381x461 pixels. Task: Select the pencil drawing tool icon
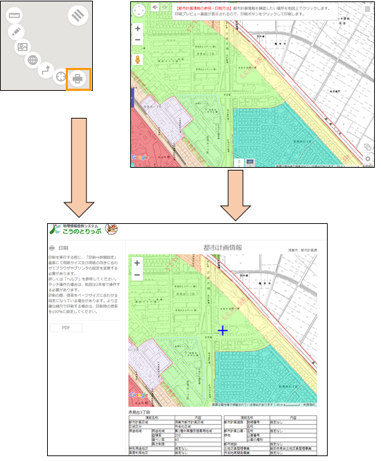16,32
